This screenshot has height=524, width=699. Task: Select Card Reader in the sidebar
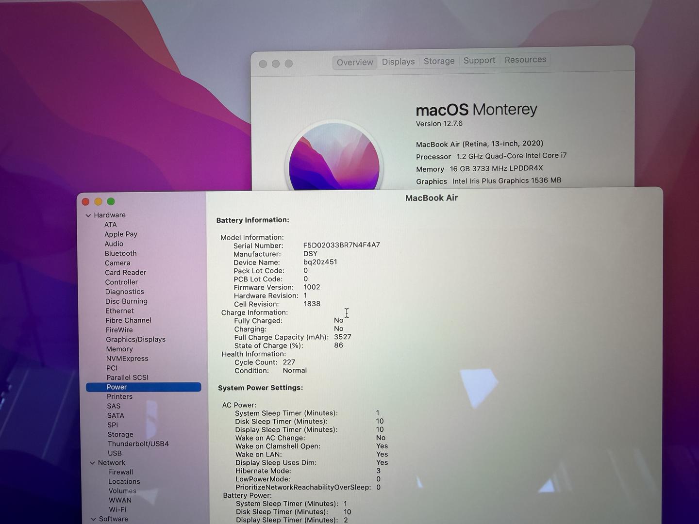125,273
